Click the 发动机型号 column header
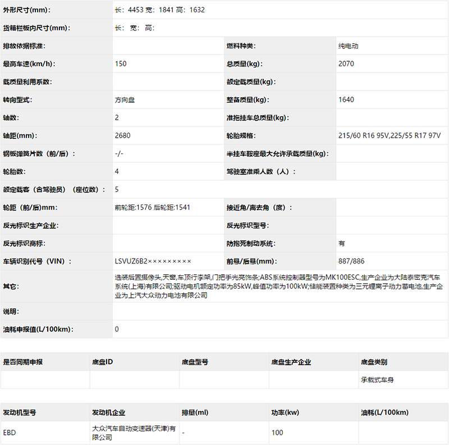The image size is (449, 445). pos(20,412)
